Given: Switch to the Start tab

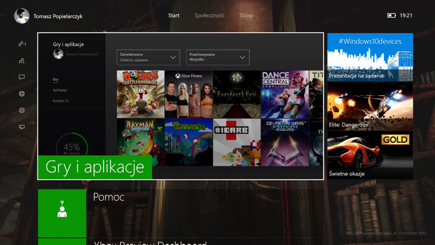Looking at the screenshot, I should [174, 16].
